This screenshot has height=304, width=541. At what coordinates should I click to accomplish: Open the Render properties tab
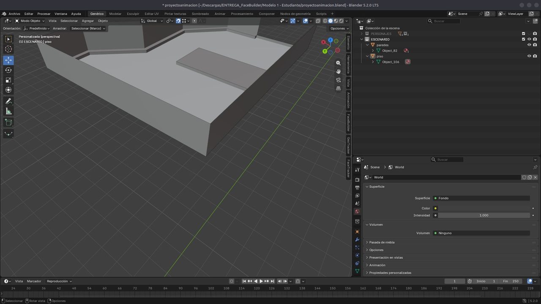pos(357,180)
